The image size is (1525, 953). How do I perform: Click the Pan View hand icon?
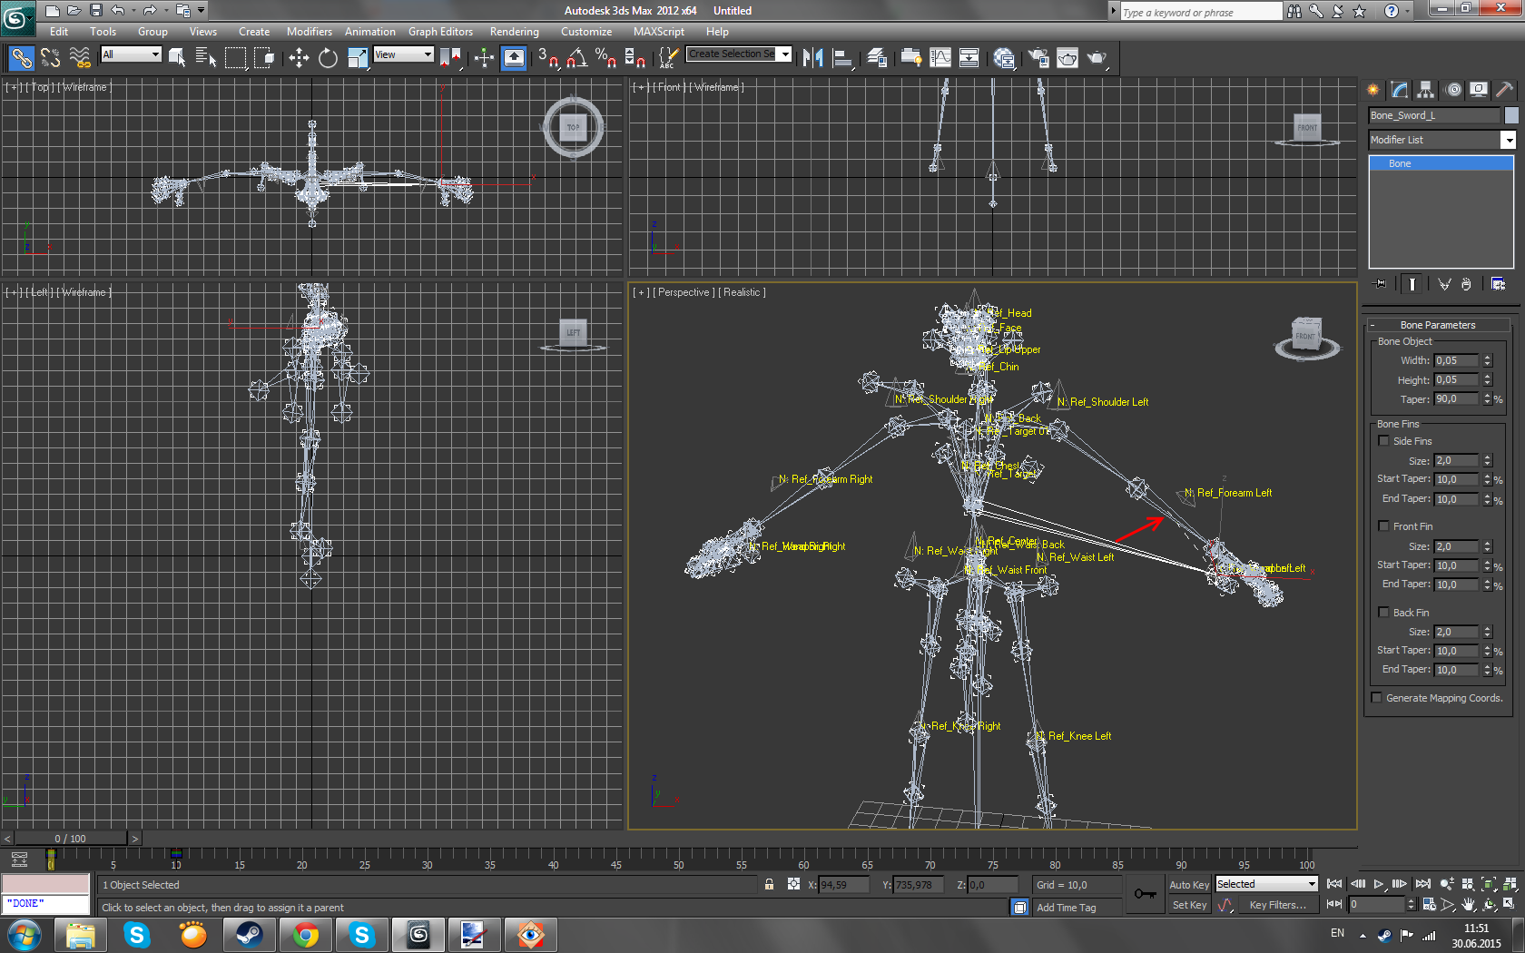[1469, 905]
